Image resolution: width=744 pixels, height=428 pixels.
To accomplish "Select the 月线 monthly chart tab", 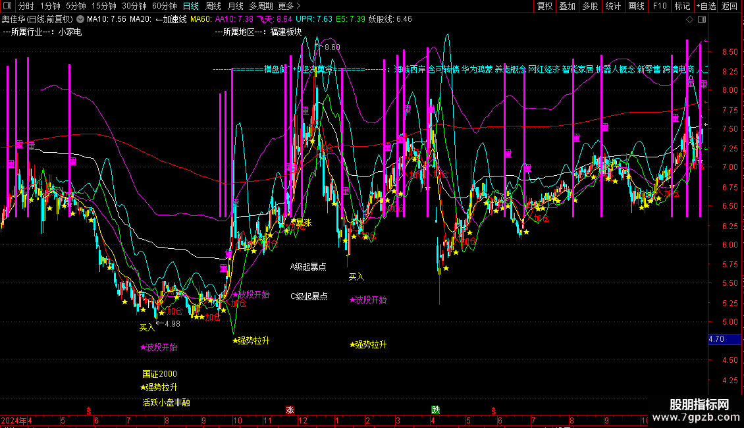I will point(235,6).
